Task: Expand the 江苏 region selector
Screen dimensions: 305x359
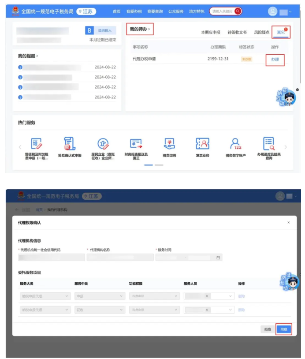Action: 86,11
